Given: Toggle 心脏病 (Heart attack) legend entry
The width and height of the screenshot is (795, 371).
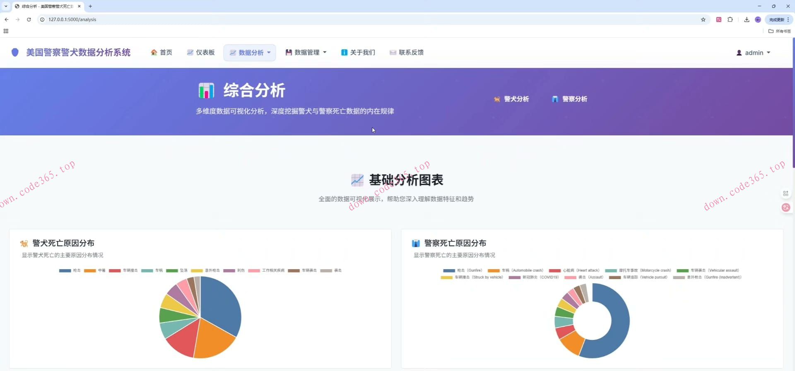Looking at the screenshot, I should [x=574, y=270].
